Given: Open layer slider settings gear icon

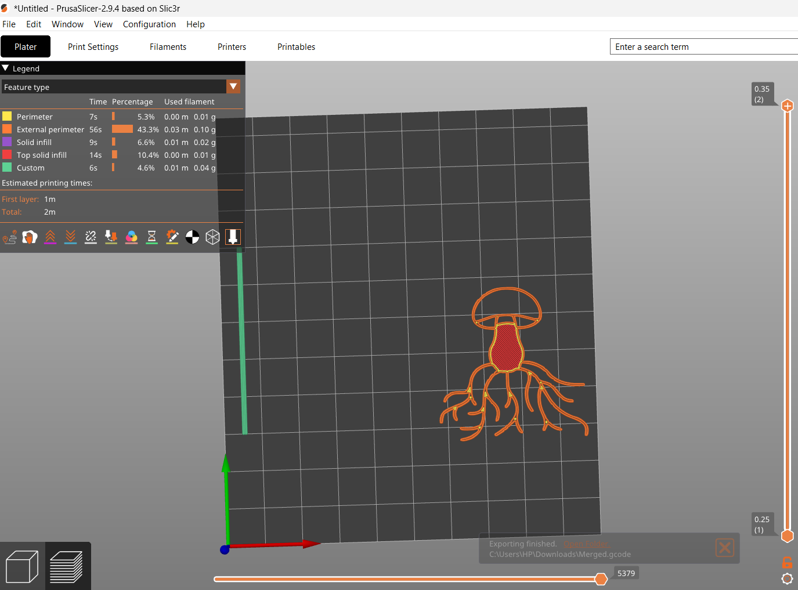Looking at the screenshot, I should tap(787, 578).
